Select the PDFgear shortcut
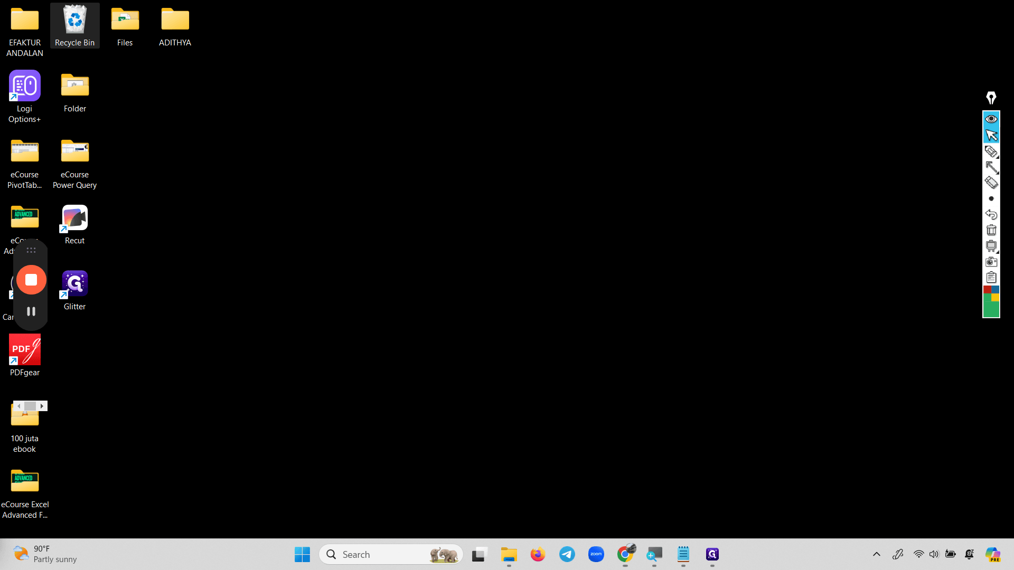Image resolution: width=1014 pixels, height=570 pixels. tap(25, 356)
